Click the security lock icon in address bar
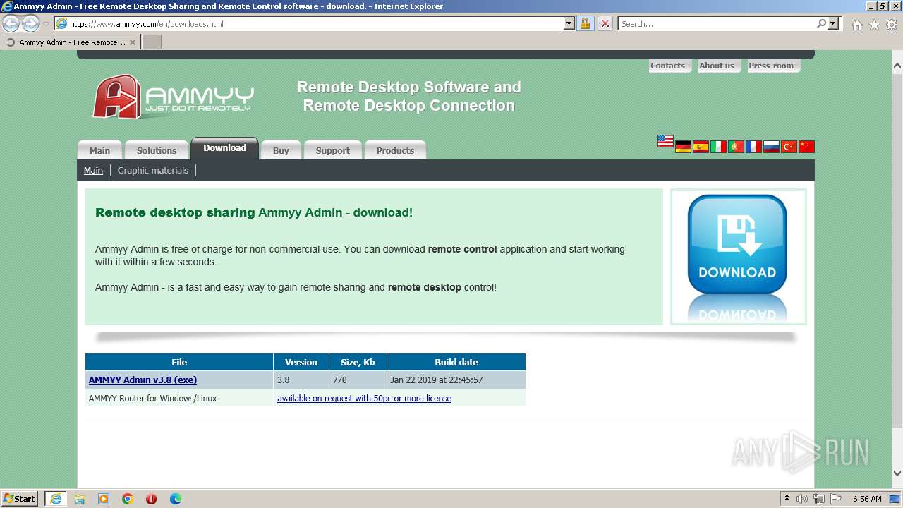 tap(585, 23)
